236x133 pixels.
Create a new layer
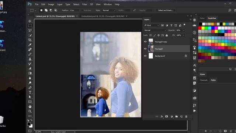(181, 117)
